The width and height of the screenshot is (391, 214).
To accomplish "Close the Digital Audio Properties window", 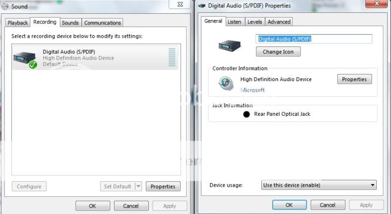I will 379,4.
